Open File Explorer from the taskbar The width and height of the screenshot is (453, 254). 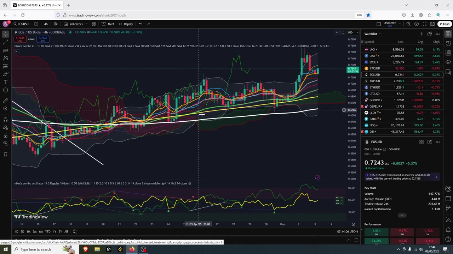pos(97,249)
